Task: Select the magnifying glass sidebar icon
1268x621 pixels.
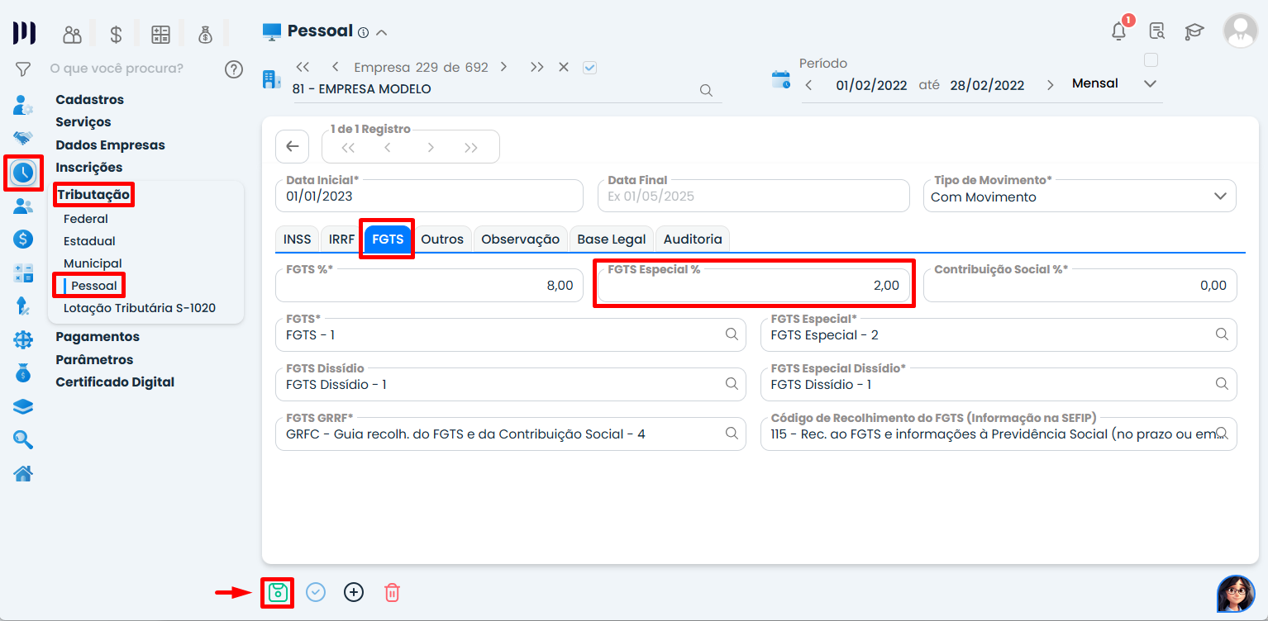Action: 23,439
